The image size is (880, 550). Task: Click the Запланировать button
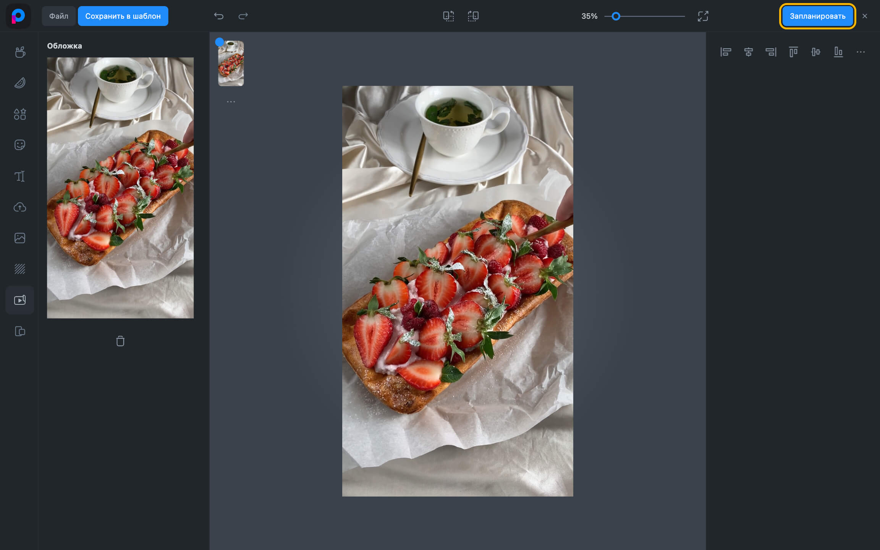[x=817, y=16]
